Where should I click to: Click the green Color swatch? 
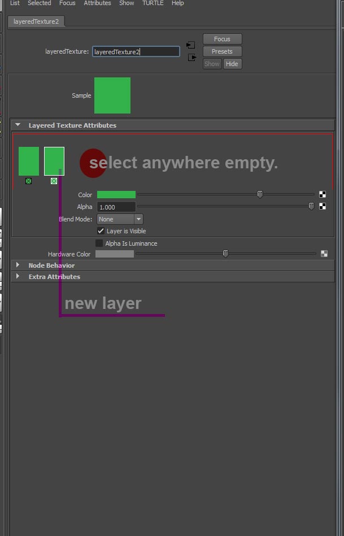(116, 194)
